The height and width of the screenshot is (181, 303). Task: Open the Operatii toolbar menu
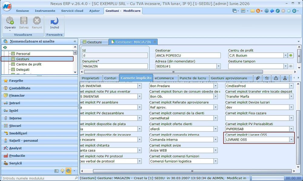pos(10,24)
